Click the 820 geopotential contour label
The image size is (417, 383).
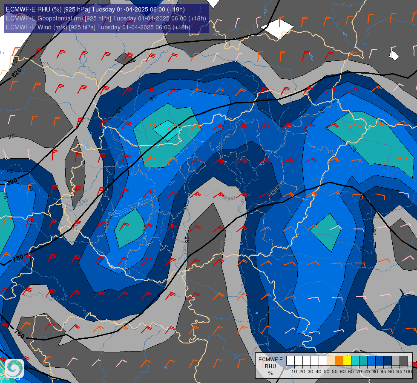17,72
